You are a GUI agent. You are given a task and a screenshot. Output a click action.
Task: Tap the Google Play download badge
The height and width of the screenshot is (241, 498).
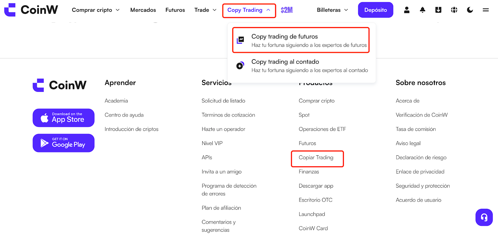(x=63, y=143)
